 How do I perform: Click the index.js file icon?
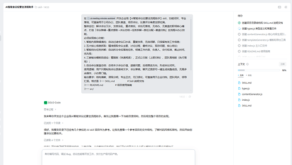point(239,100)
